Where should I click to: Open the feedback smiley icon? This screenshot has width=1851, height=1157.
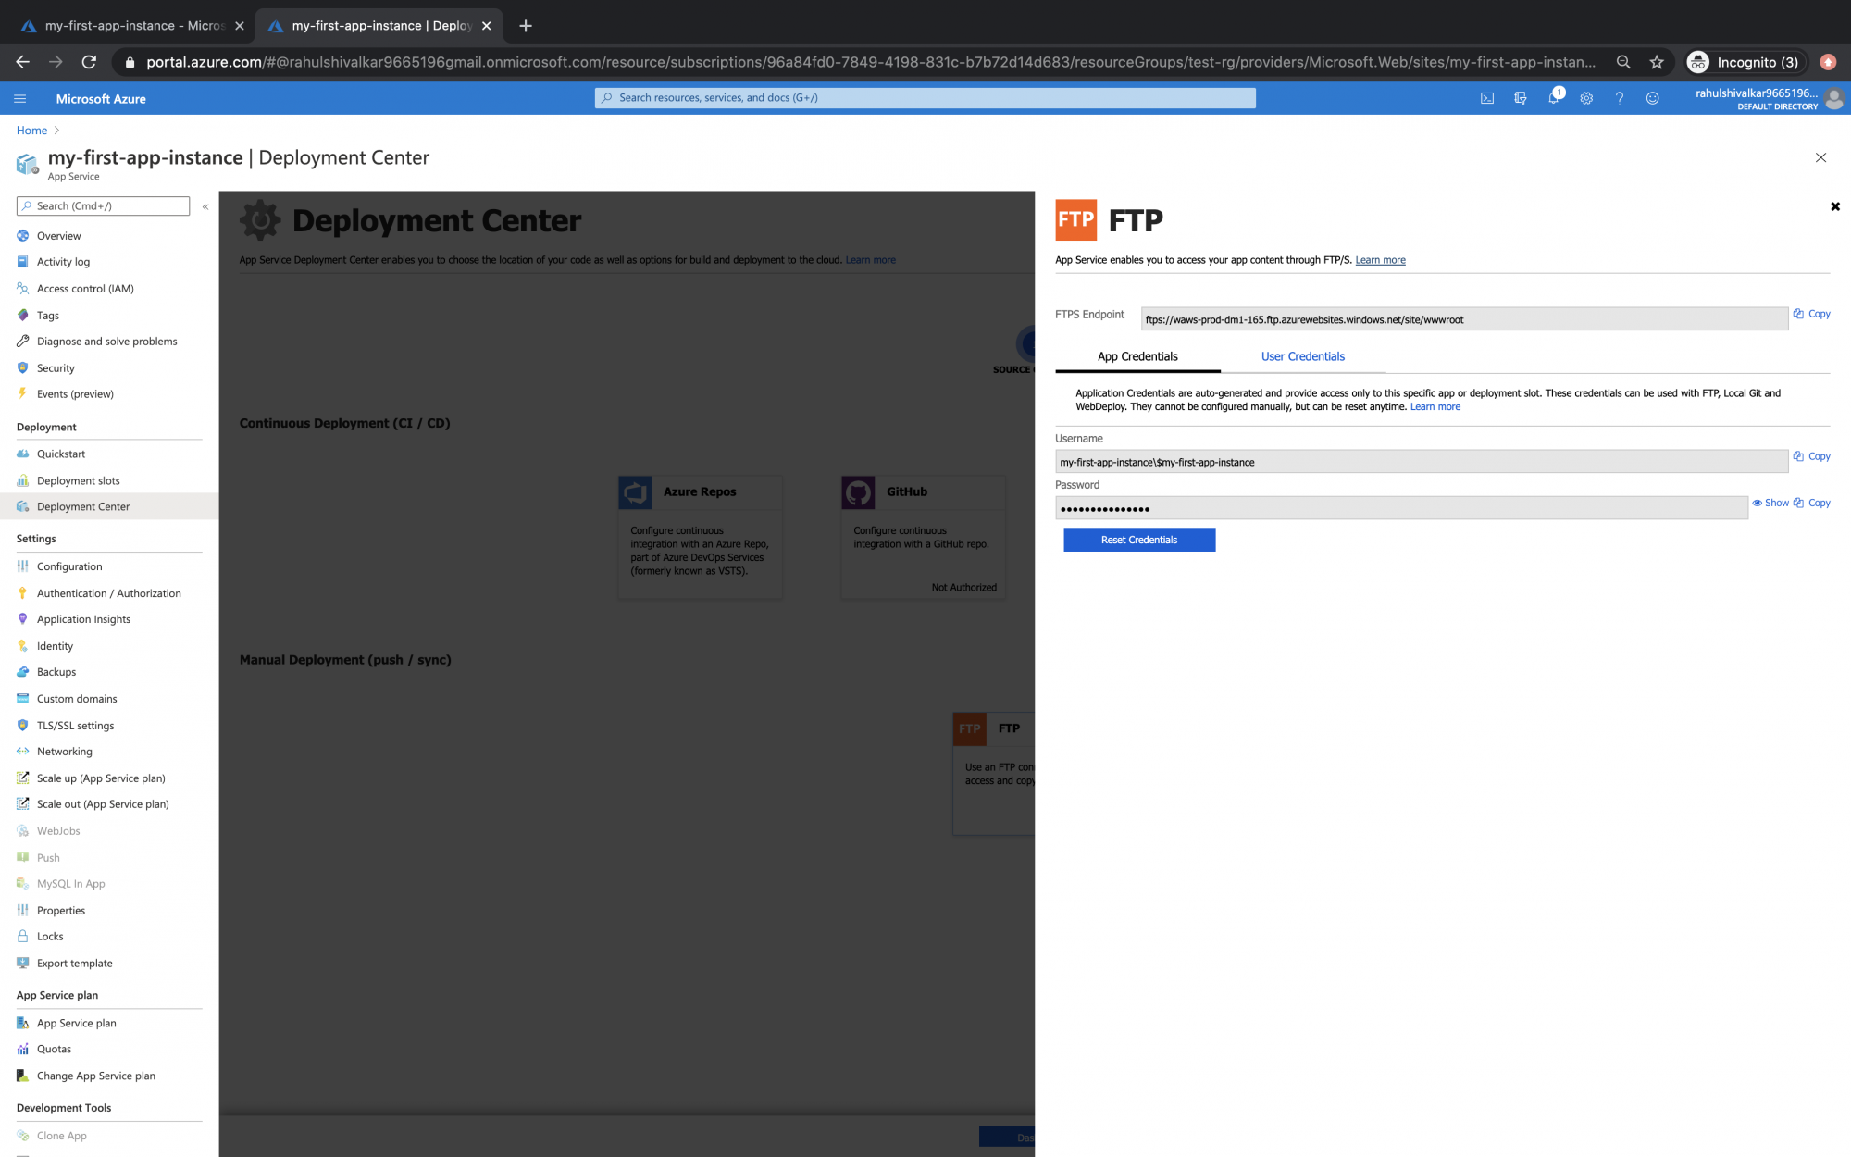1653,97
